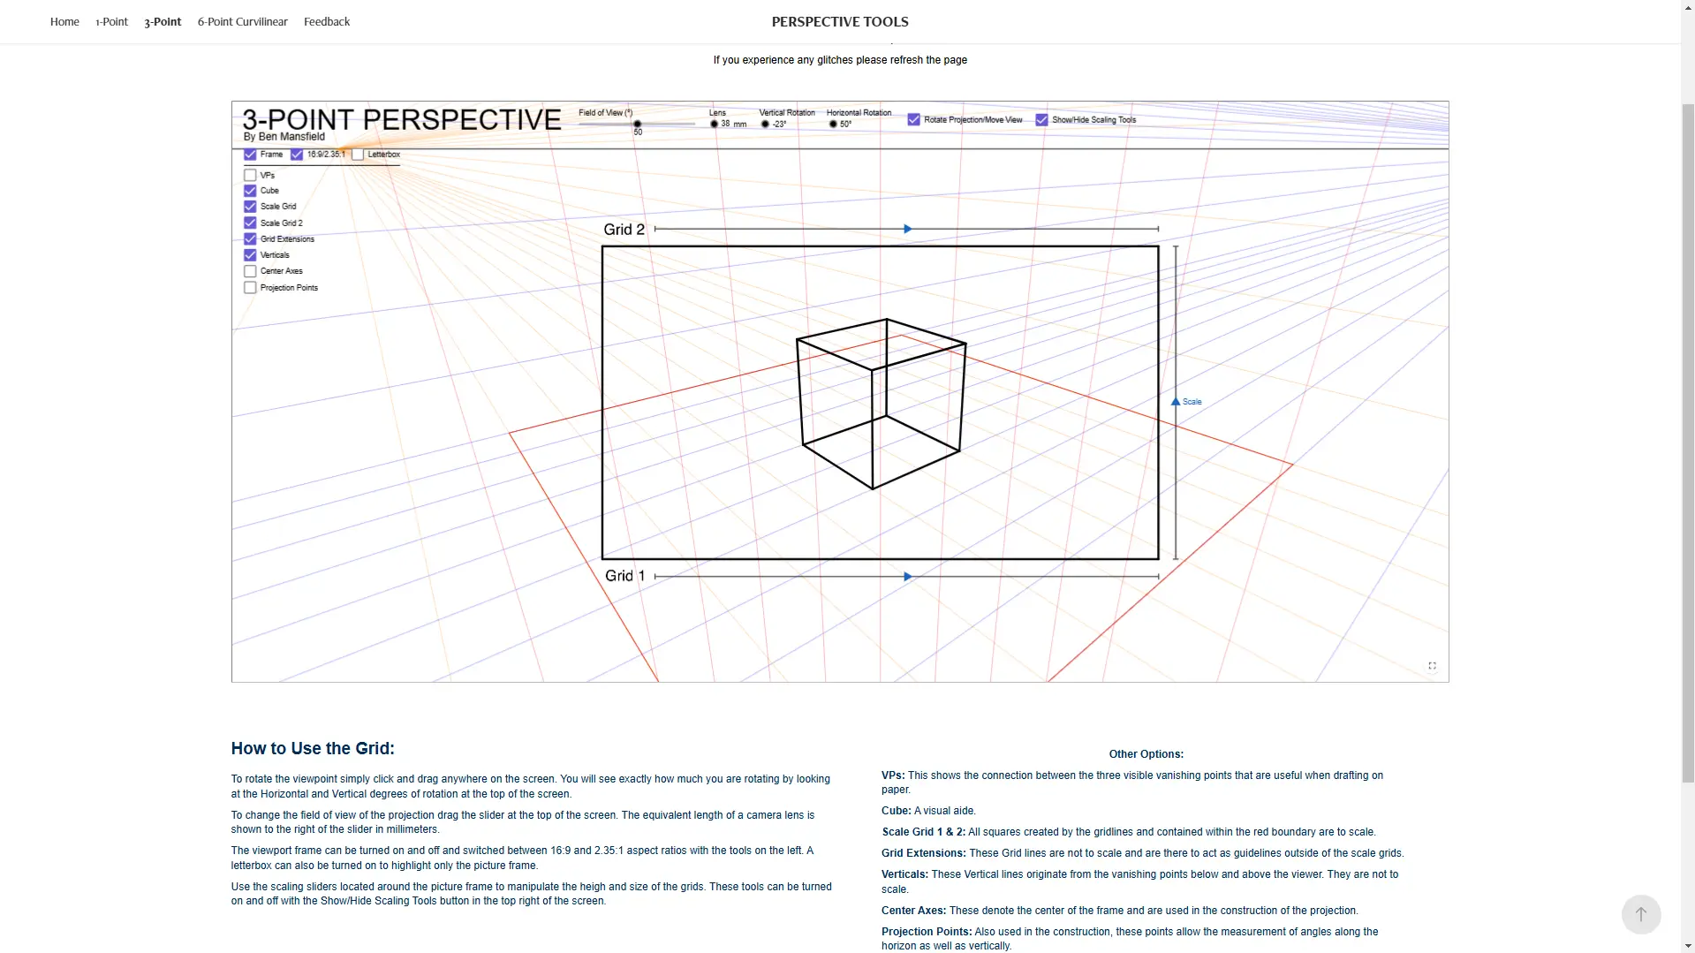Open the Feedback page
This screenshot has height=953, width=1695.
(327, 21)
